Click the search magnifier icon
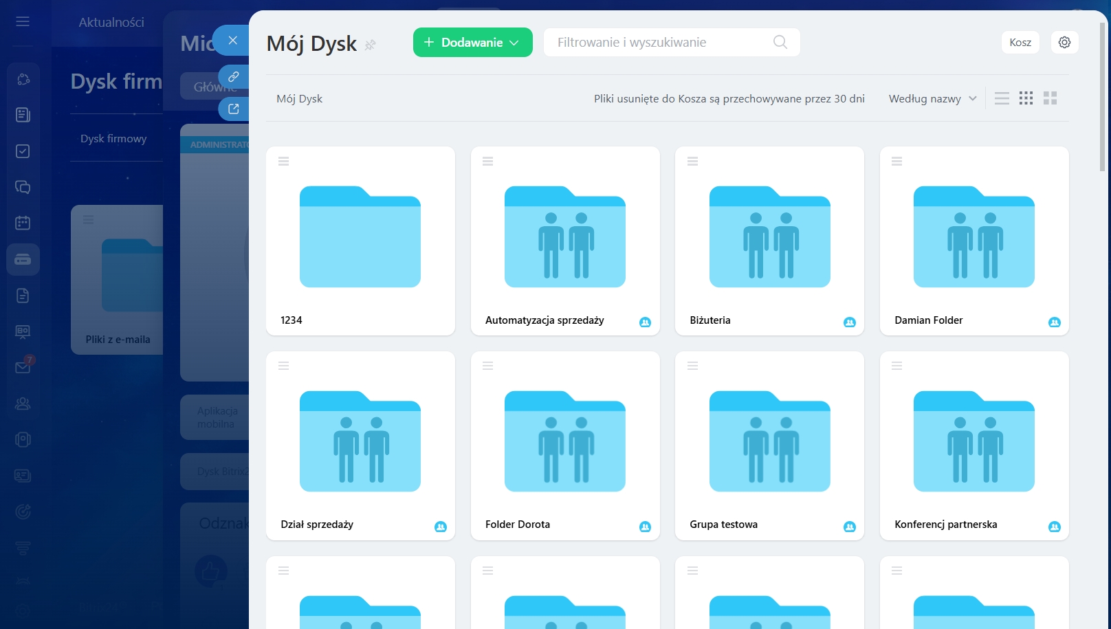The height and width of the screenshot is (629, 1111). 780,43
